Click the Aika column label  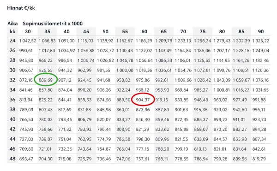(x=12, y=24)
